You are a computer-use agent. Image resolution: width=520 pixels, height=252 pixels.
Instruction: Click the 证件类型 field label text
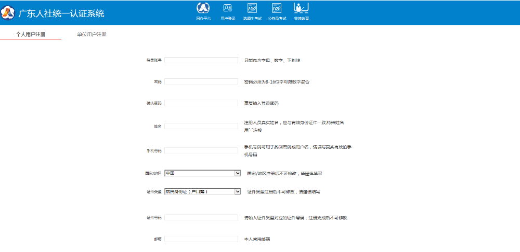click(154, 191)
